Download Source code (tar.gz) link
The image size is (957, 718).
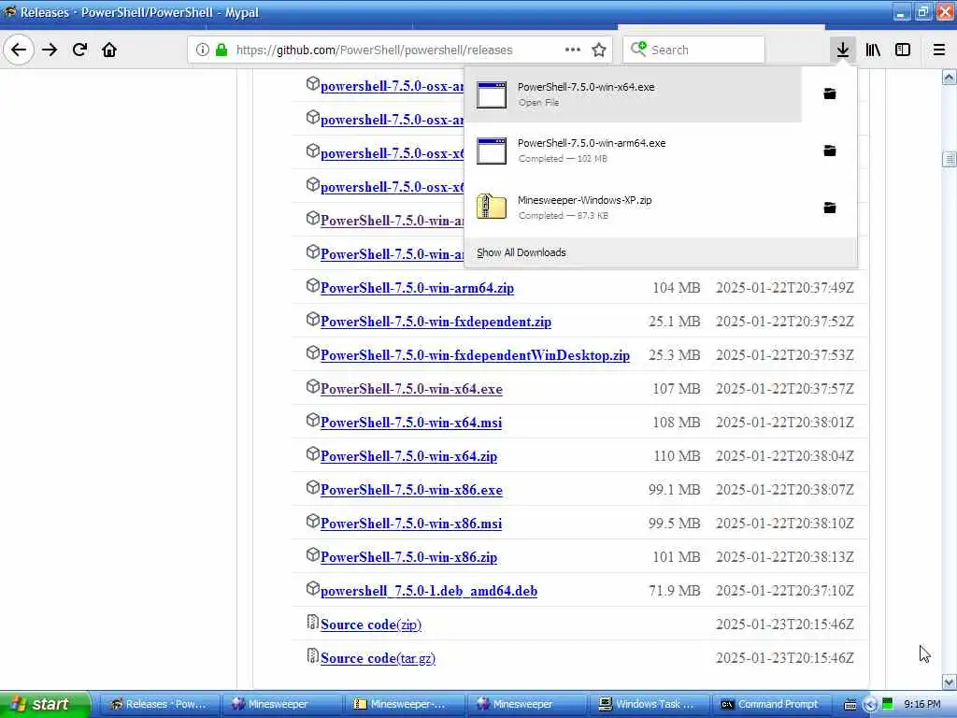[x=378, y=658]
